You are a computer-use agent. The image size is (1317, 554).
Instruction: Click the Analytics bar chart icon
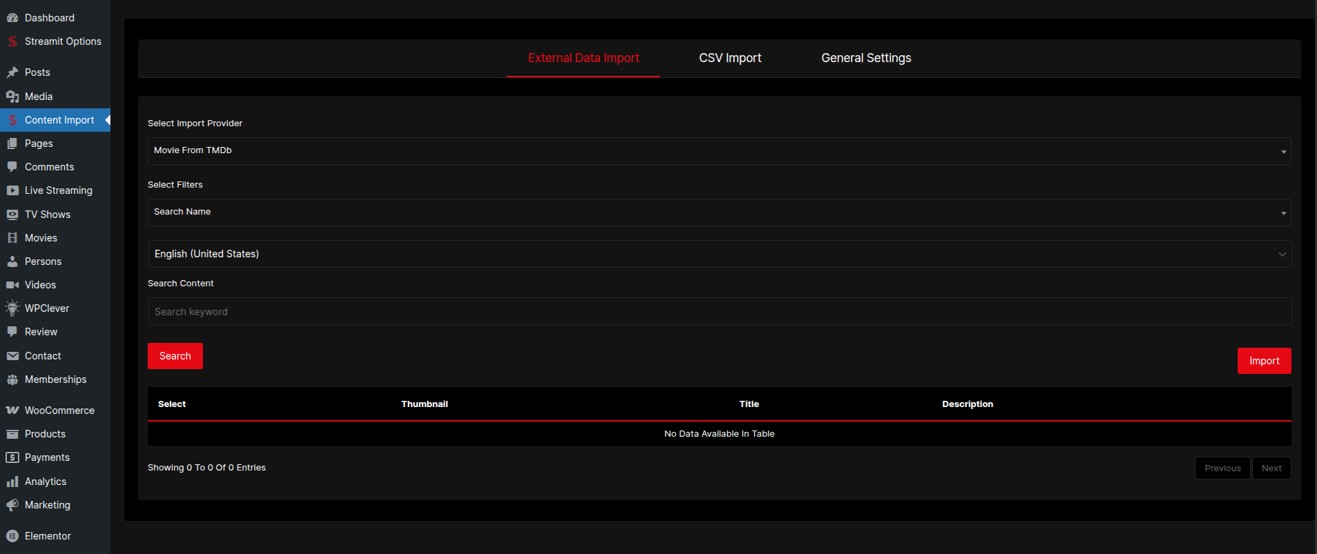[12, 482]
